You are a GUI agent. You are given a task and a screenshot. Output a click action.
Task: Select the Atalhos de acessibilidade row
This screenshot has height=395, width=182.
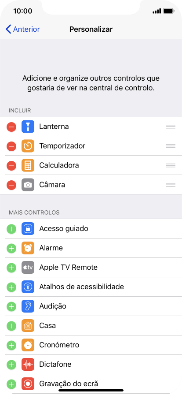(91, 287)
